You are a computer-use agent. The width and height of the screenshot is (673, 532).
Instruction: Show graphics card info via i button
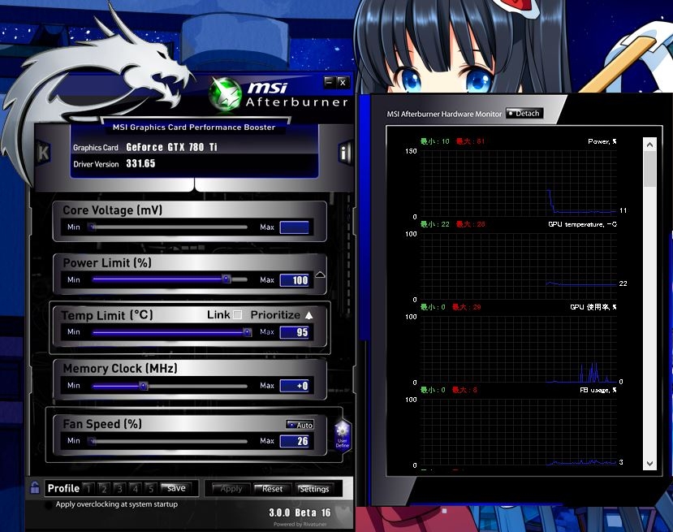(x=344, y=153)
